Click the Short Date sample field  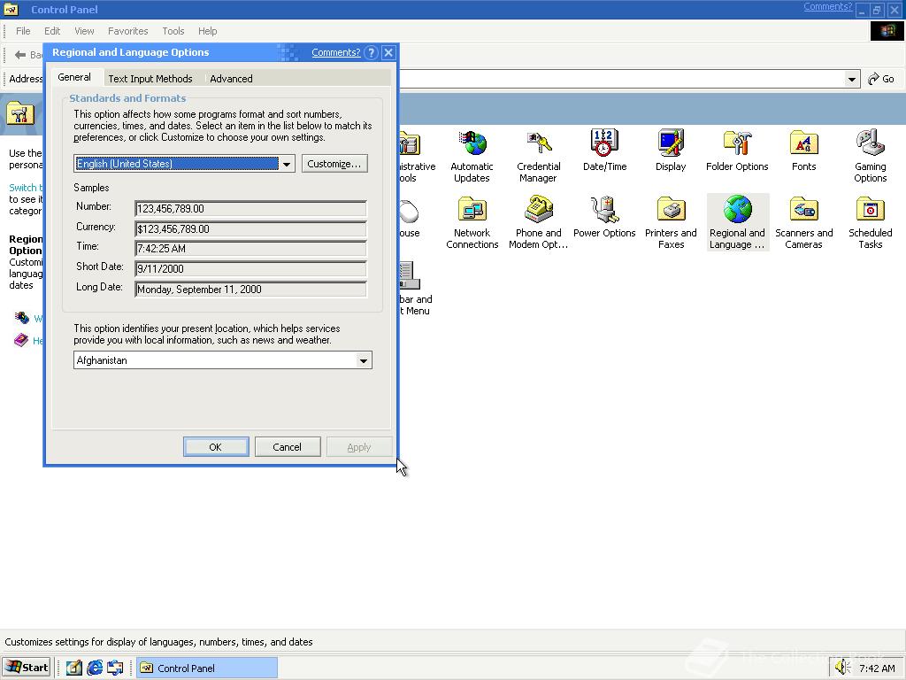click(x=250, y=269)
